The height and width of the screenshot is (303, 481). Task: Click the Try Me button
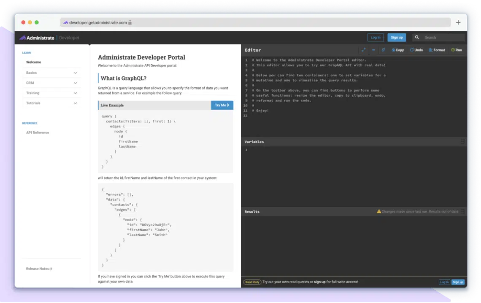[222, 105]
